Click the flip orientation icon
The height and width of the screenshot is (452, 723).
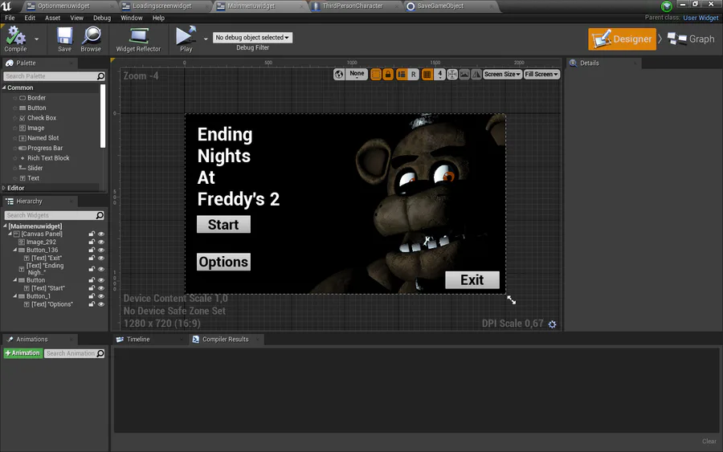point(476,74)
